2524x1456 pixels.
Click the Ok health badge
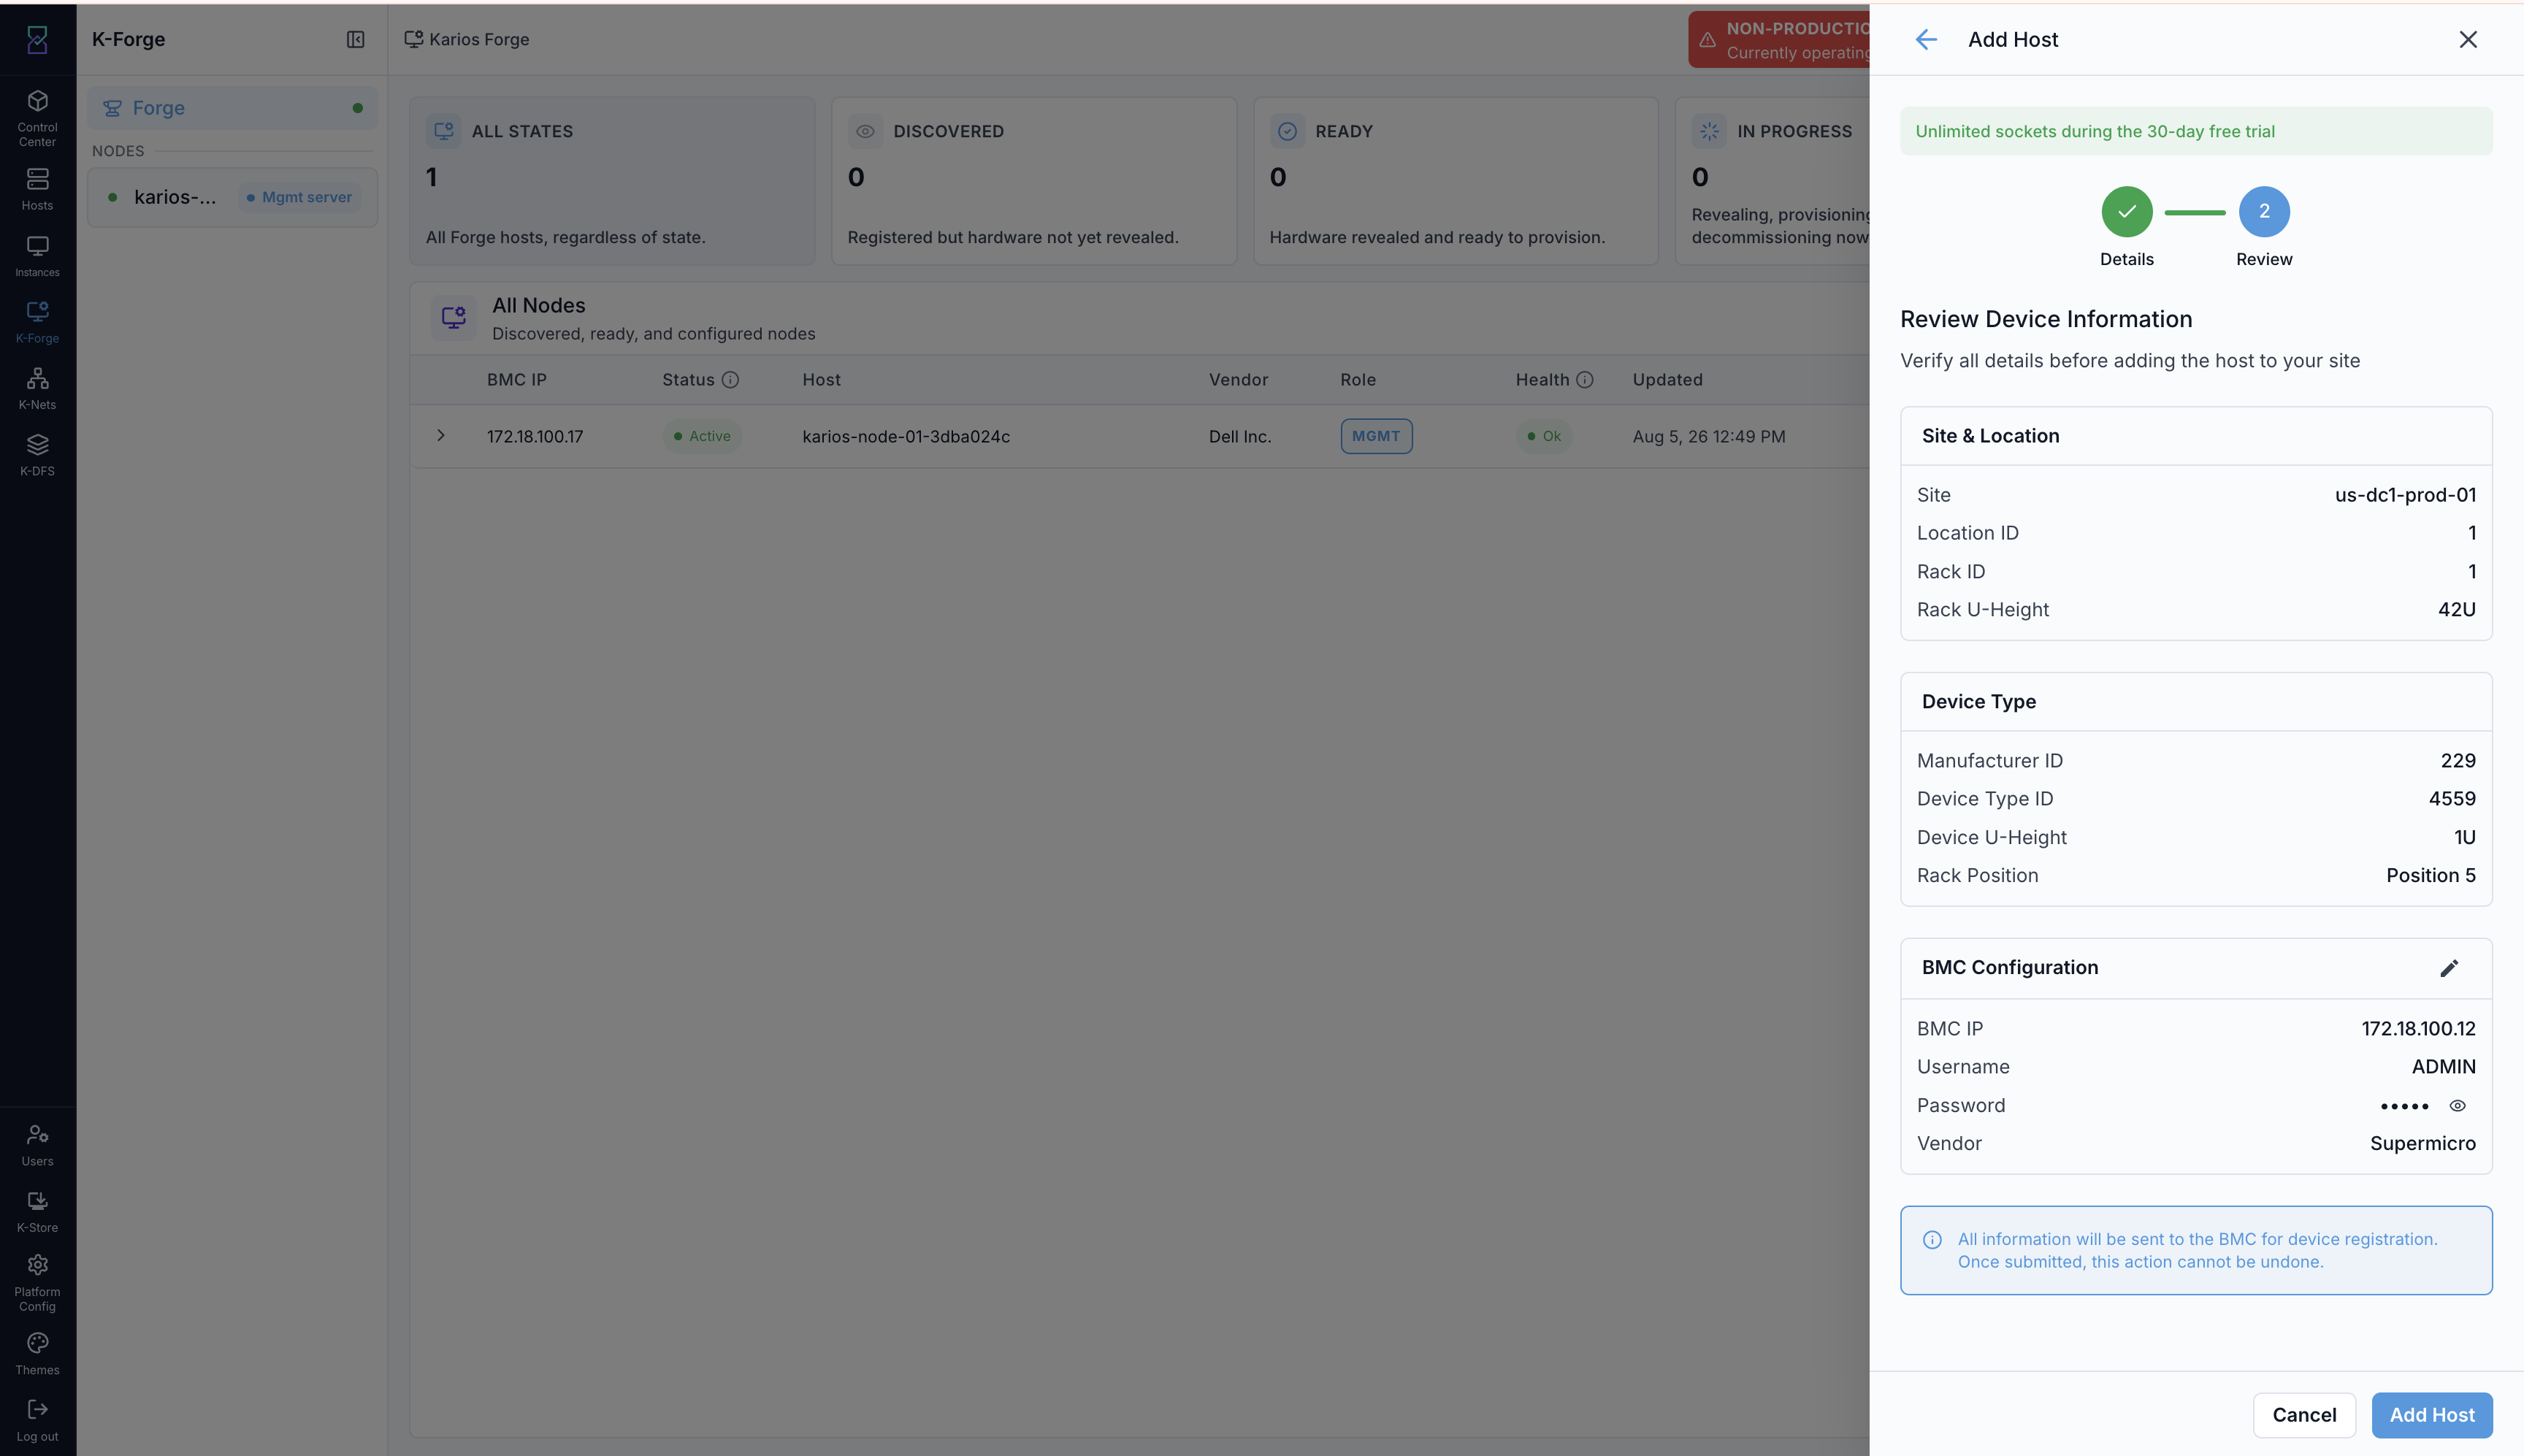[x=1544, y=436]
